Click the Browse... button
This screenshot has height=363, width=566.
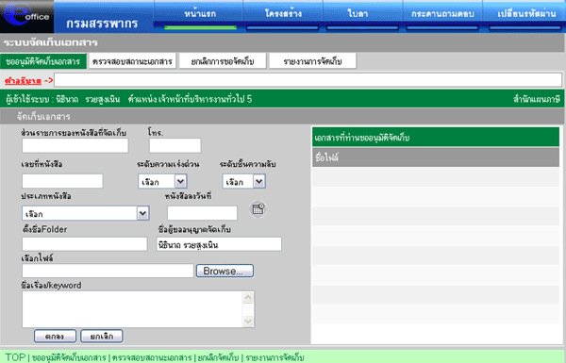tap(225, 271)
